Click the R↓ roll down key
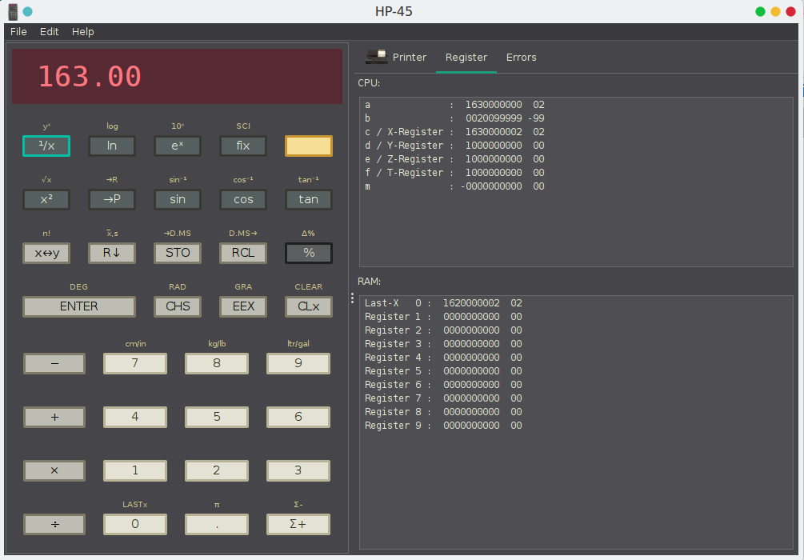This screenshot has height=560, width=804. pyautogui.click(x=112, y=253)
